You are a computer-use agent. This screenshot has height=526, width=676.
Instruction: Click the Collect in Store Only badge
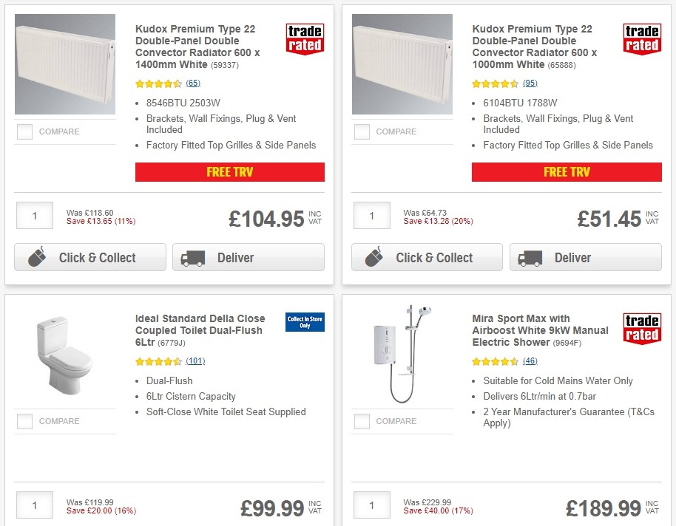(305, 323)
